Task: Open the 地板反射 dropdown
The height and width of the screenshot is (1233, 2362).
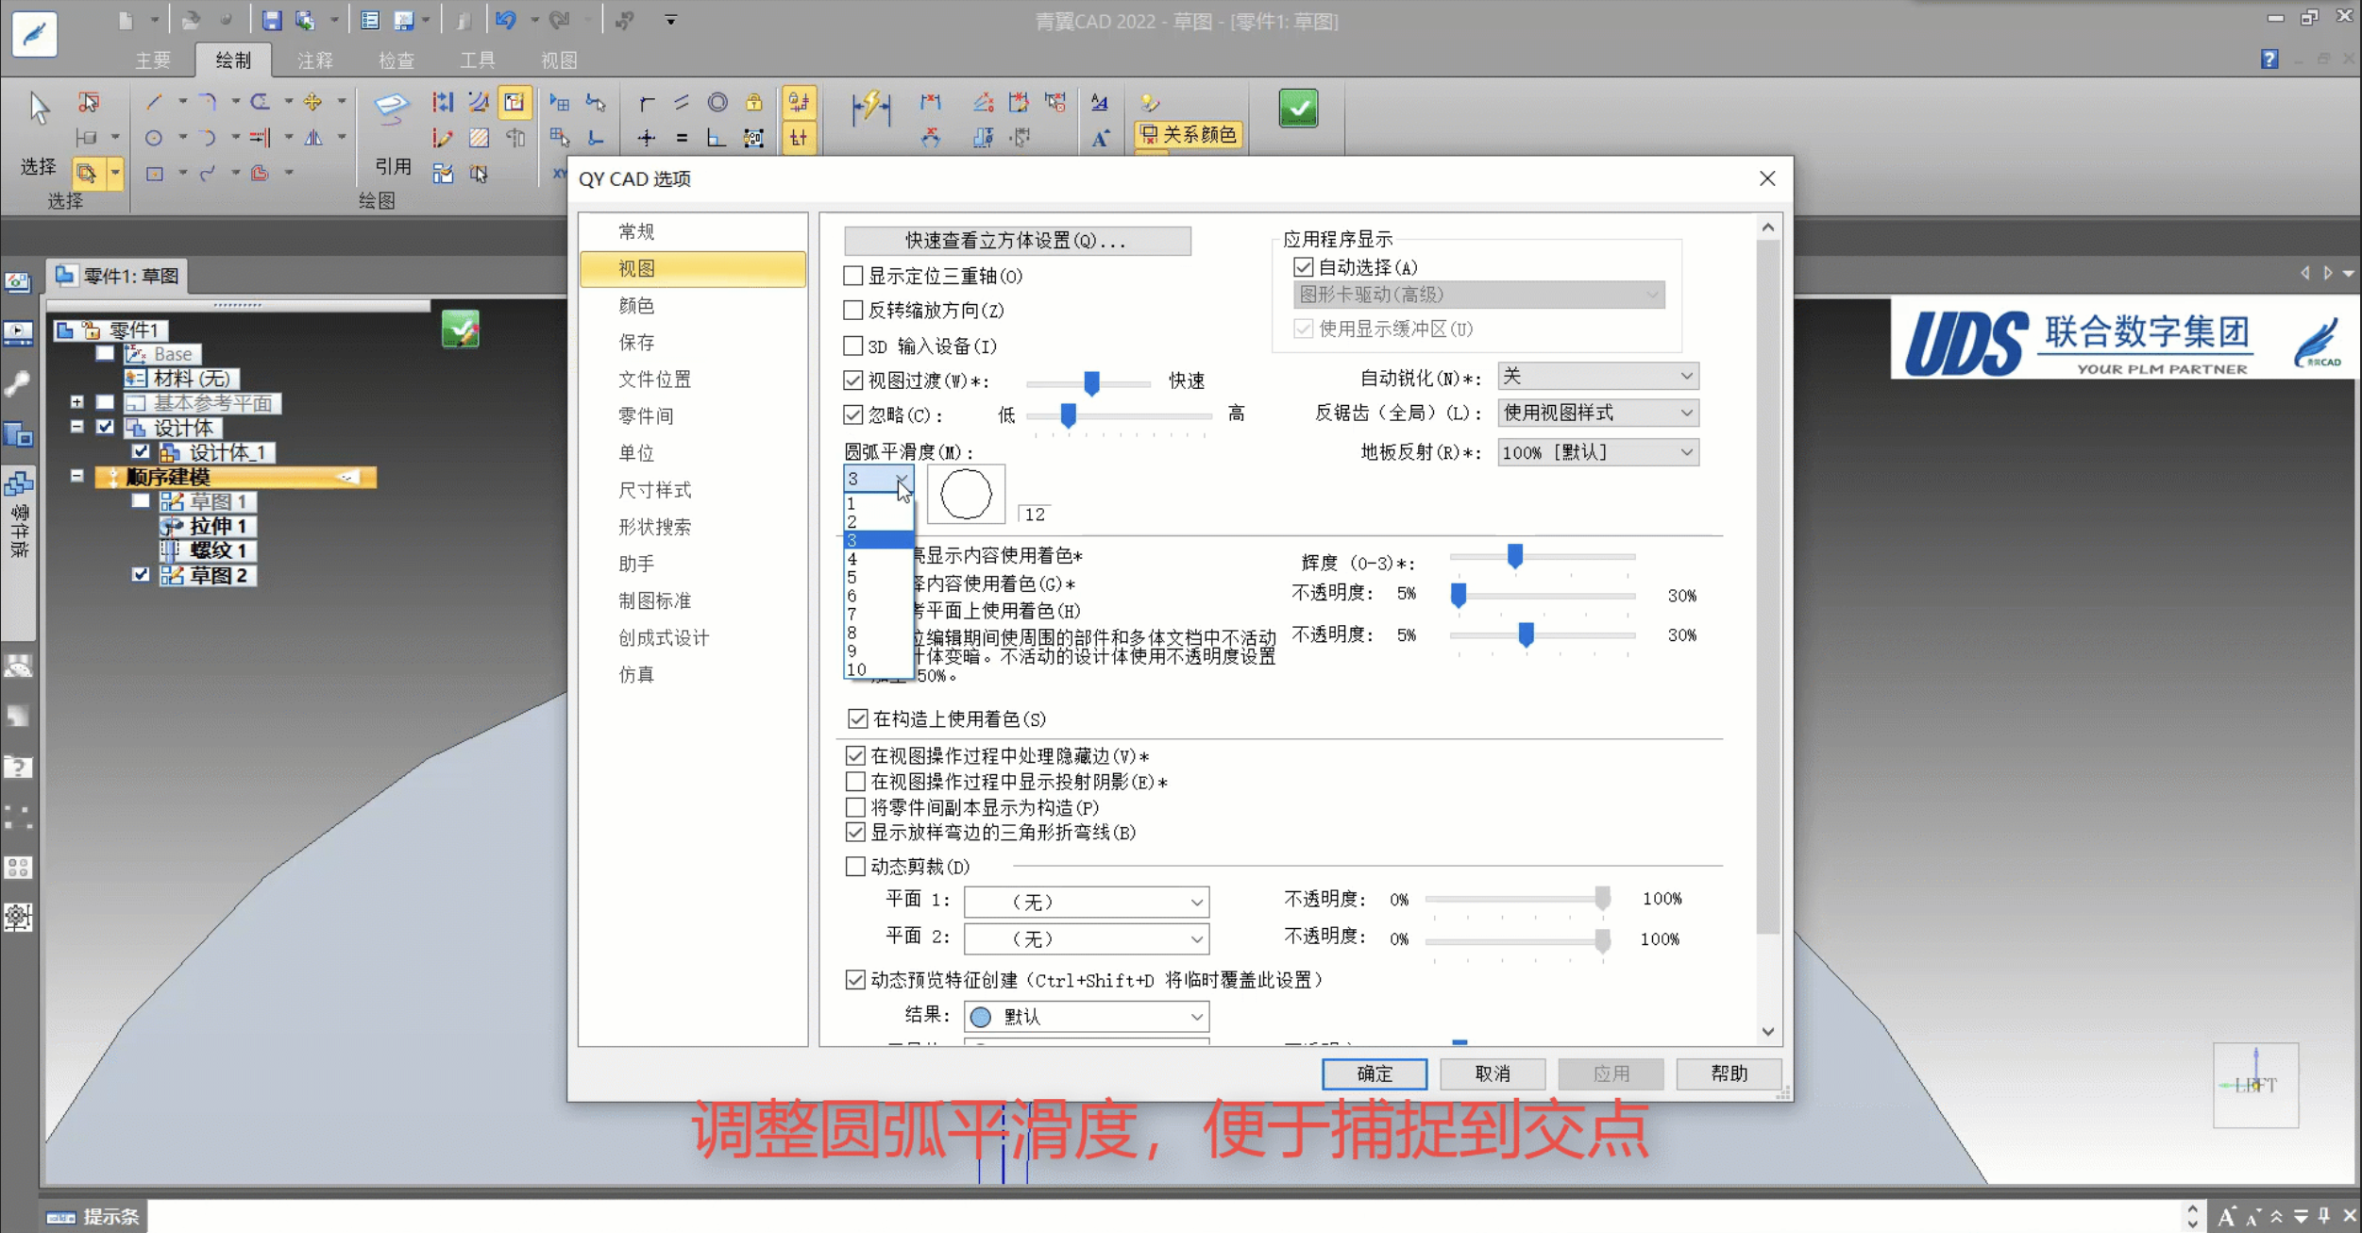Action: coord(1597,452)
